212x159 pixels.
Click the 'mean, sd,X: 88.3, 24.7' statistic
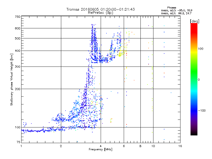pos(176,13)
